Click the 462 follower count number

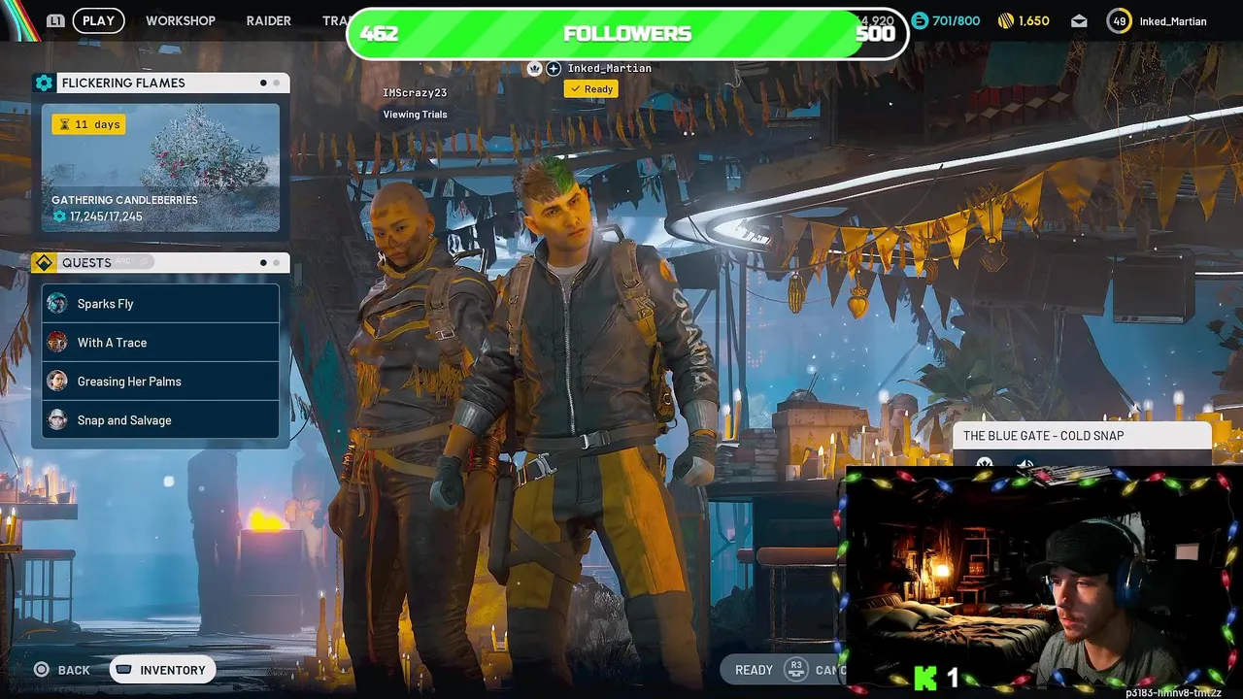coord(379,34)
